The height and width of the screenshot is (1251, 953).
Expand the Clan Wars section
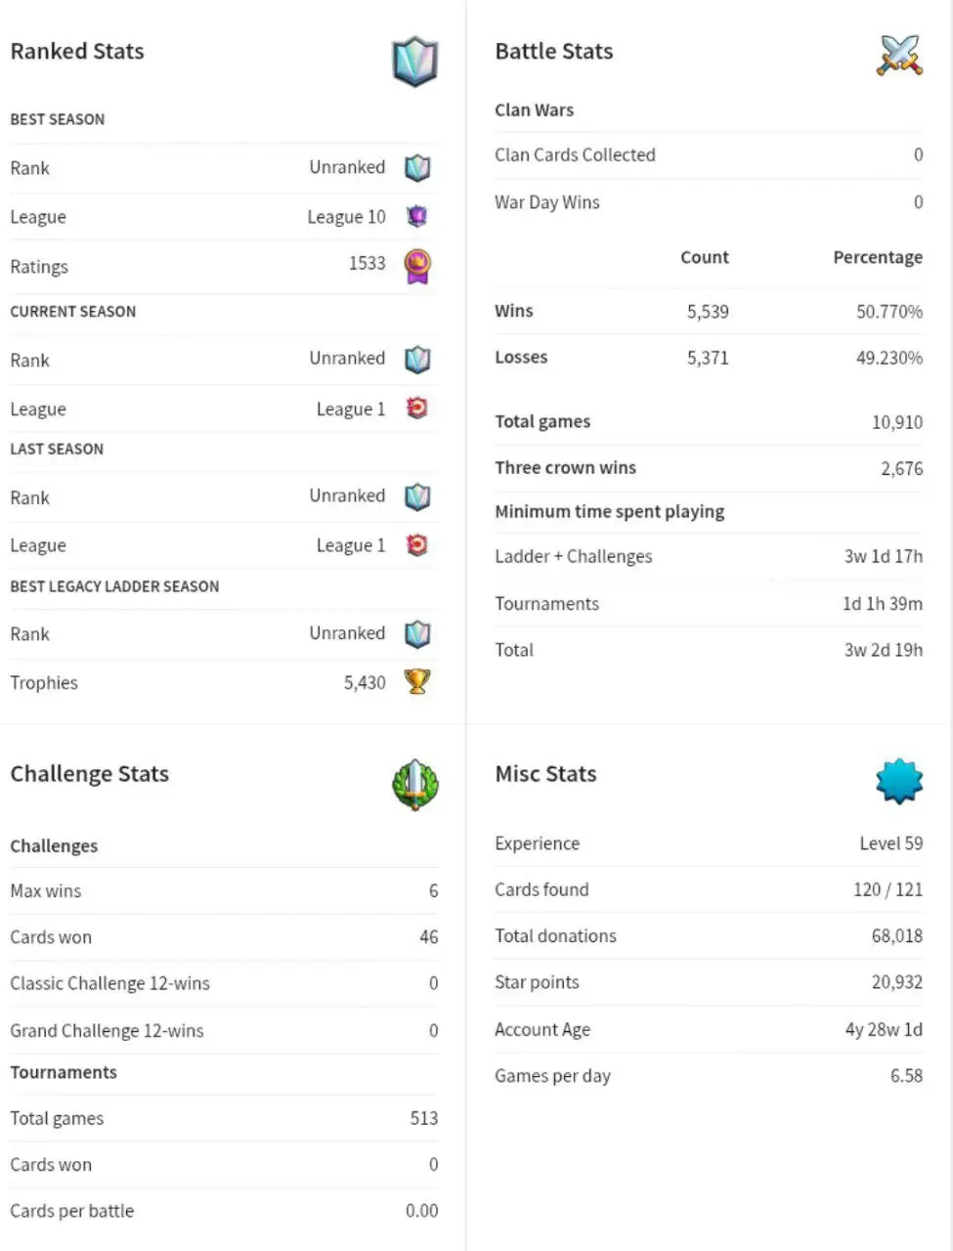coord(534,109)
